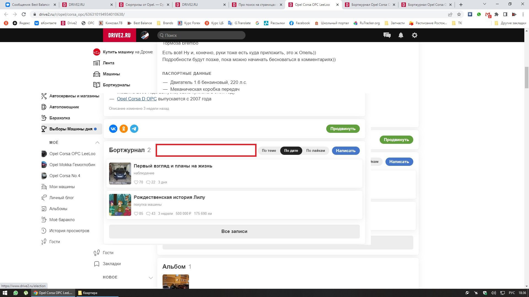Image resolution: width=529 pixels, height=297 pixels.
Task: Open the notifications bell icon
Action: point(401,35)
